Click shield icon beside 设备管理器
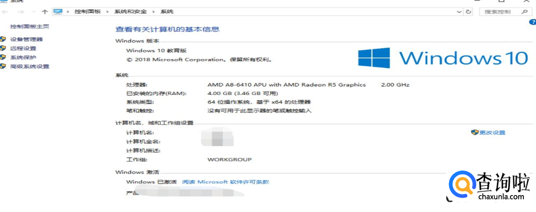 click(x=3, y=39)
